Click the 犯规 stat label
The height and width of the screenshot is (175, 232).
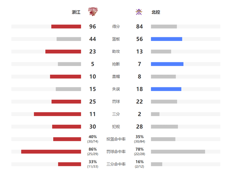[x=116, y=126]
